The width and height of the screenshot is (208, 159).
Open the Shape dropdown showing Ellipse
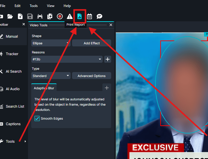point(51,43)
